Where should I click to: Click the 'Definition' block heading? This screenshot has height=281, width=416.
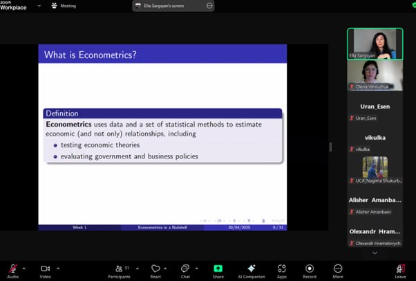(x=62, y=114)
